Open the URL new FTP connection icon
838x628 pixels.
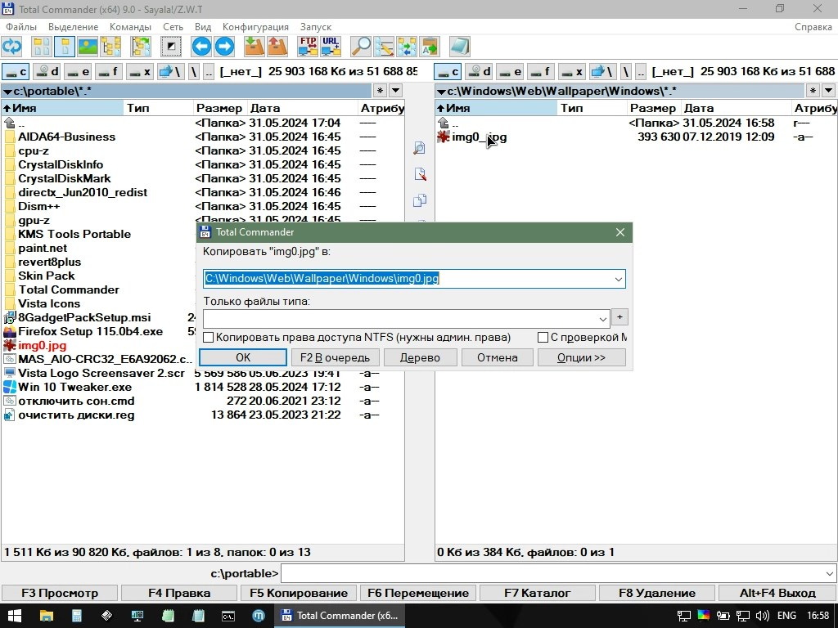tap(331, 47)
